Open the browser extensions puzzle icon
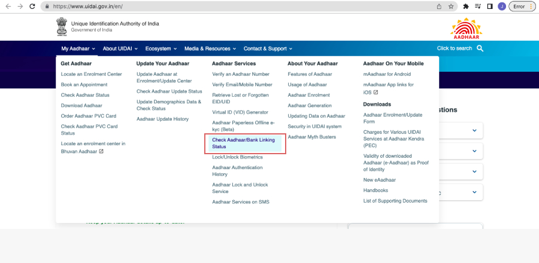Image resolution: width=539 pixels, height=263 pixels. [x=466, y=7]
